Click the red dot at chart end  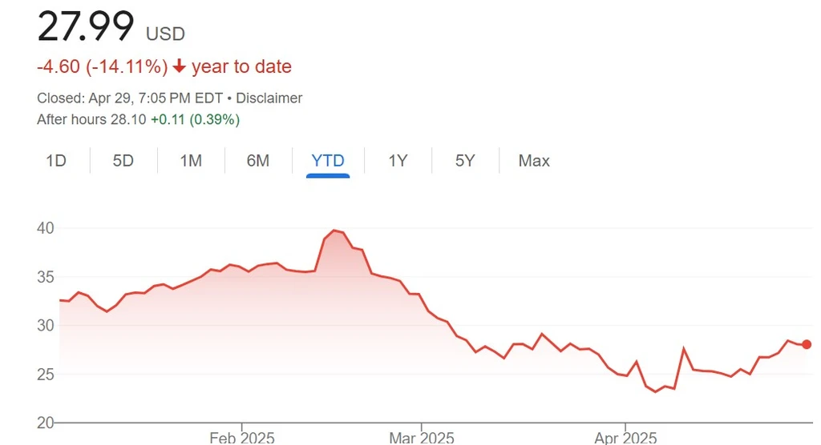[807, 344]
